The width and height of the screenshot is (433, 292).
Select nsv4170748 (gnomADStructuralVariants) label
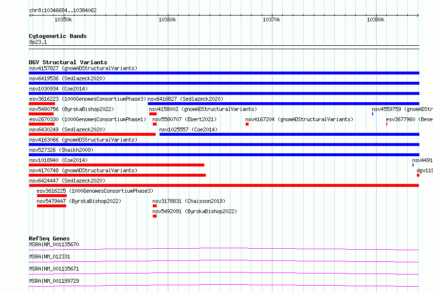(x=83, y=170)
